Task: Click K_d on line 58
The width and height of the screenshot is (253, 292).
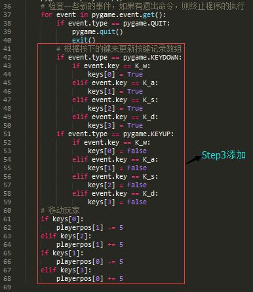Action: coord(150,194)
